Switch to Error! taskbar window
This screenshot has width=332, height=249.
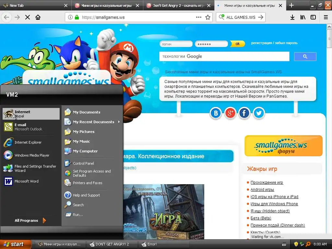pyautogui.click(x=164, y=244)
